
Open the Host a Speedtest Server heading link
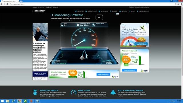130,90
